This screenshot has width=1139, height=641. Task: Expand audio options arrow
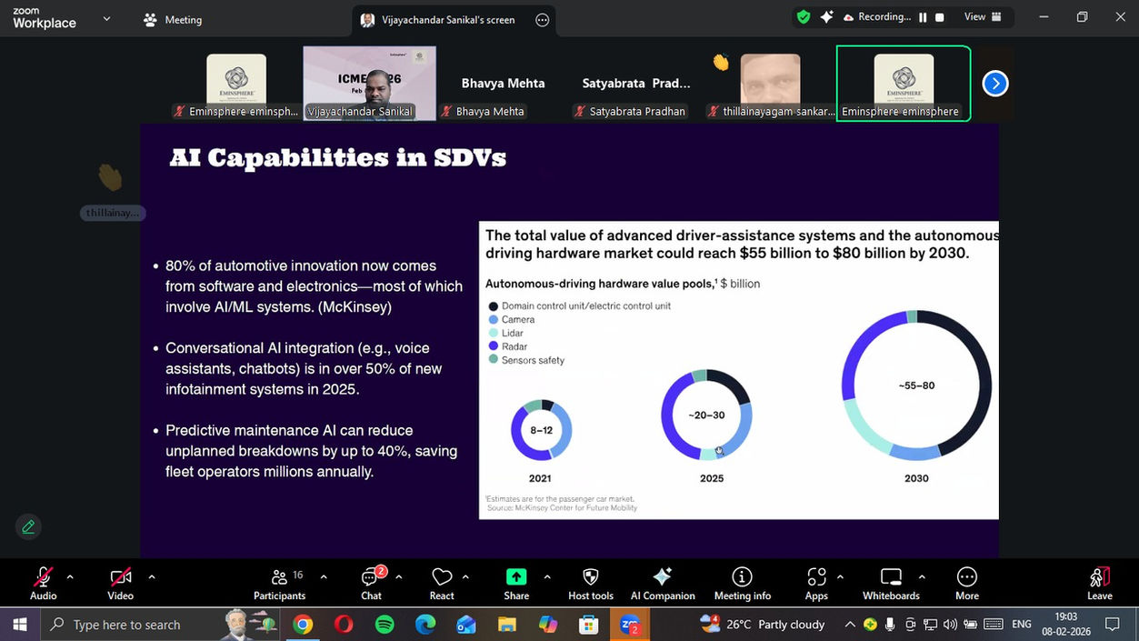point(70,576)
